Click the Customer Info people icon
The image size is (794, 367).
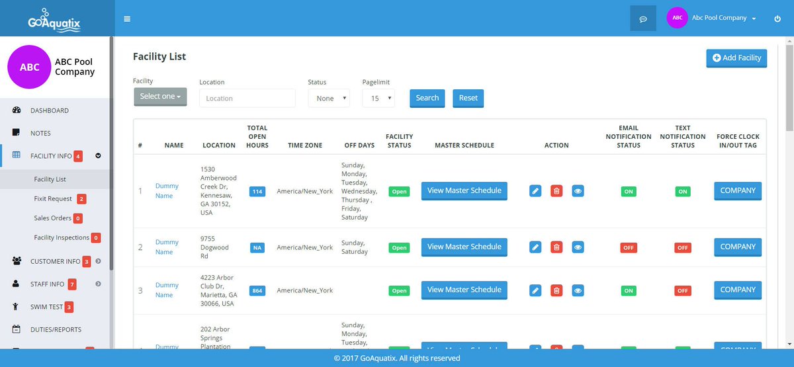pyautogui.click(x=17, y=261)
